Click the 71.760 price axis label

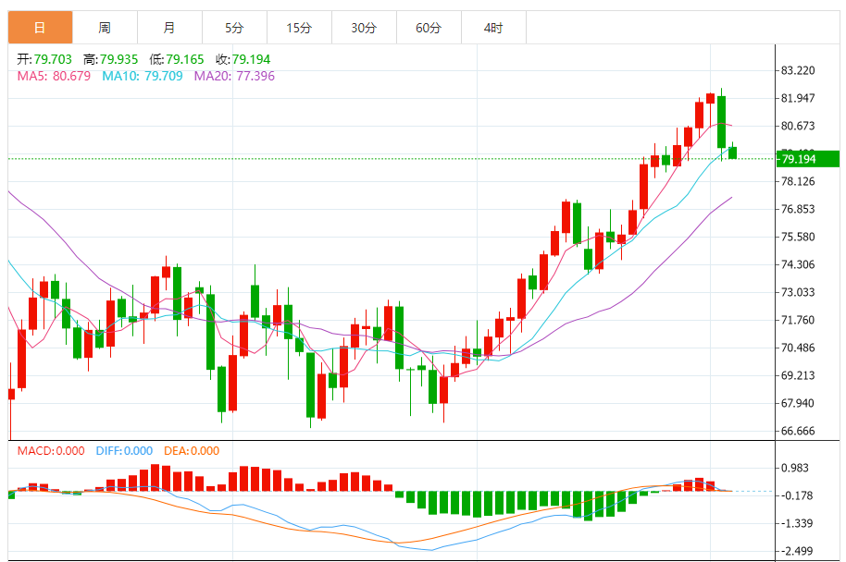(x=798, y=320)
